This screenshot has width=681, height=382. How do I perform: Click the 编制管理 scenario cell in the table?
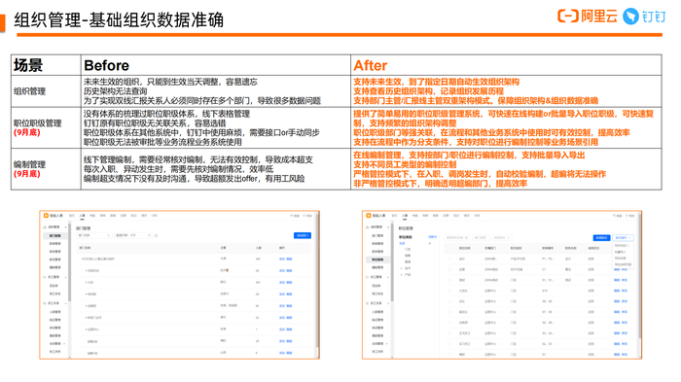46,169
